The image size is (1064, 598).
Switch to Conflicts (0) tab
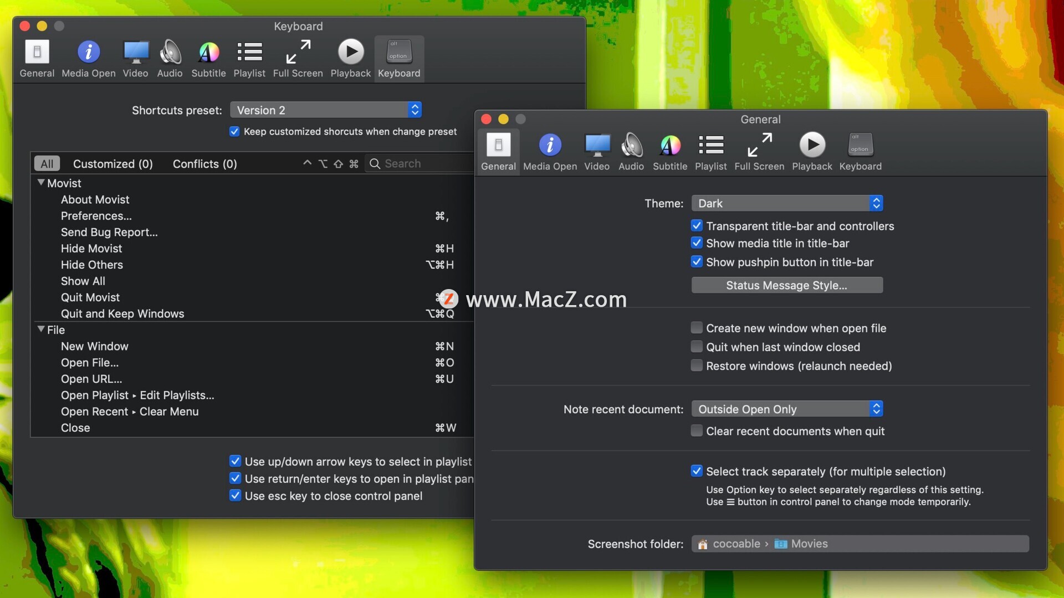tap(204, 163)
